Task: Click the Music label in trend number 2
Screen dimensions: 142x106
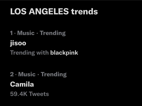Action: (27, 74)
